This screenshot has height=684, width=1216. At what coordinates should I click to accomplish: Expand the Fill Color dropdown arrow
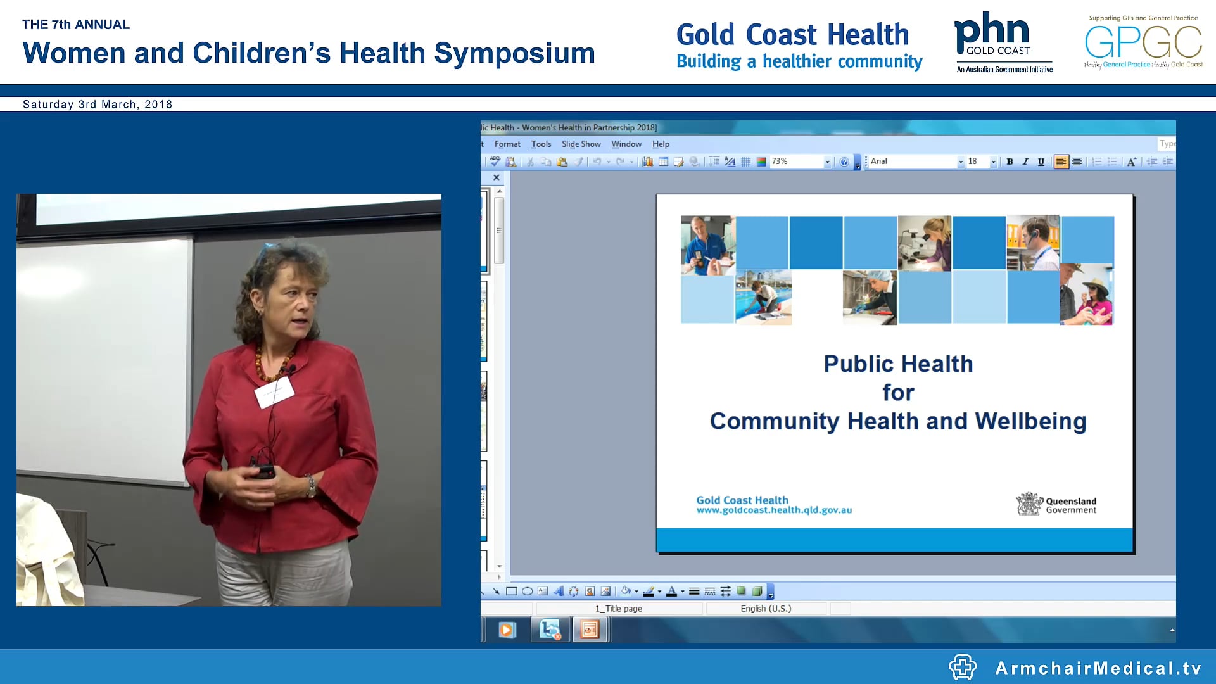(x=636, y=592)
